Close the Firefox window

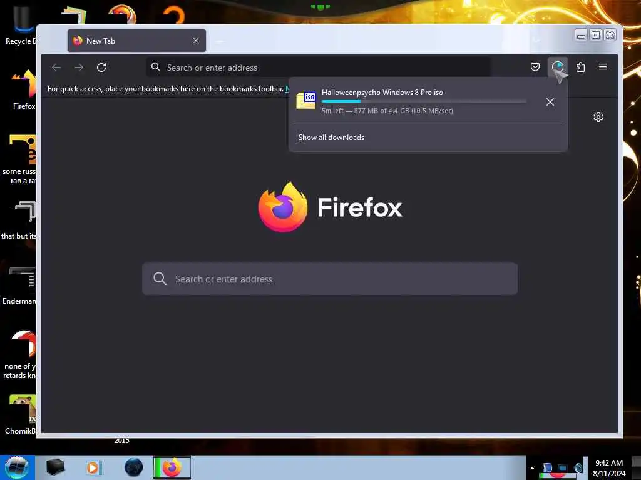pyautogui.click(x=610, y=36)
